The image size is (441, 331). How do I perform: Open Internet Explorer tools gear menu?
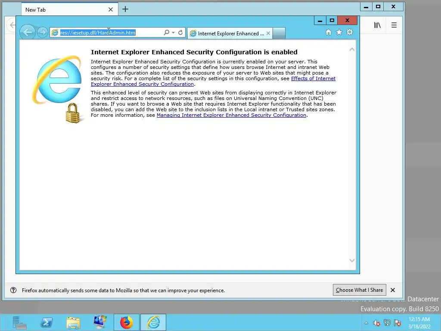350,32
